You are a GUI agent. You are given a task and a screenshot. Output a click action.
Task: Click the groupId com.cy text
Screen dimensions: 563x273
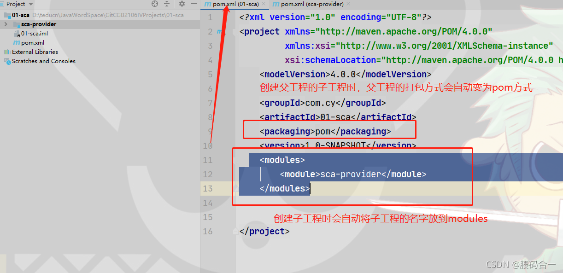[x=323, y=103]
